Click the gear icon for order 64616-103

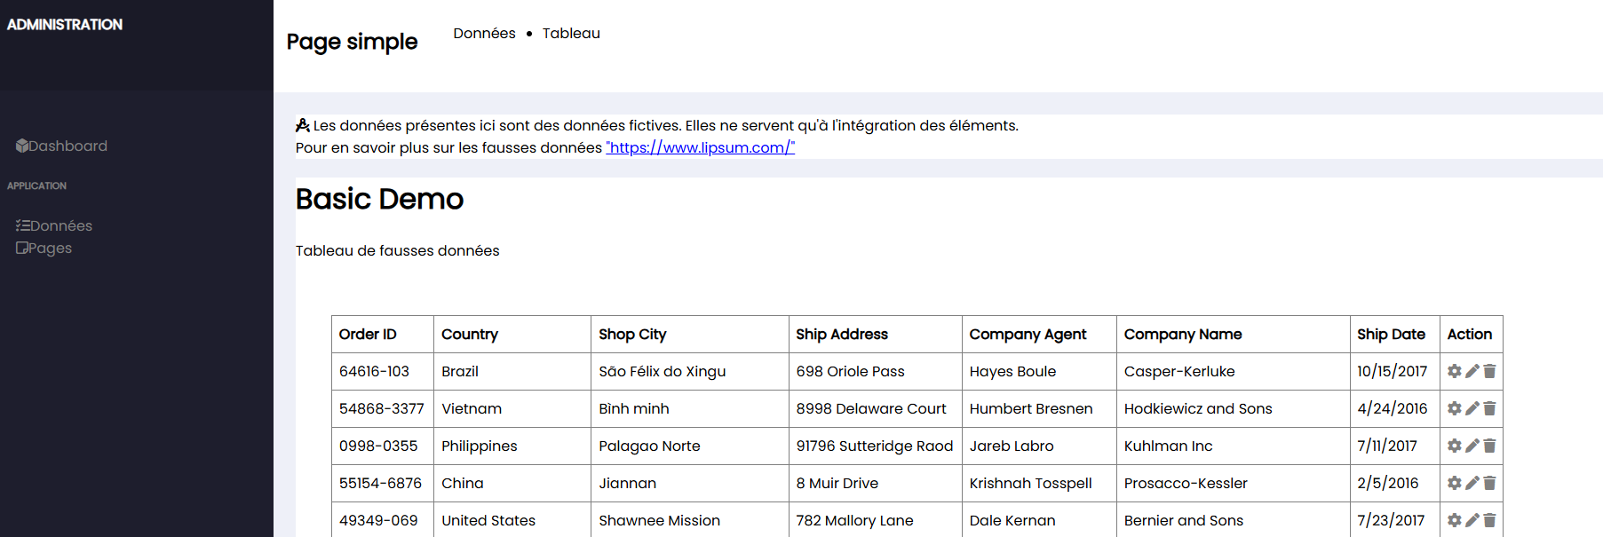(x=1454, y=371)
